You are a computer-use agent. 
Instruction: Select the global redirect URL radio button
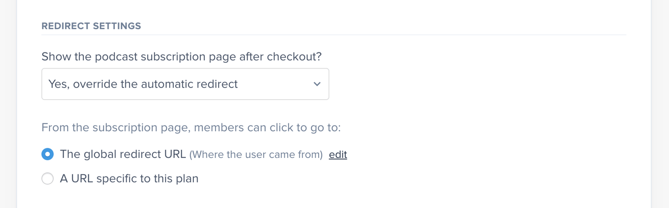(x=47, y=154)
